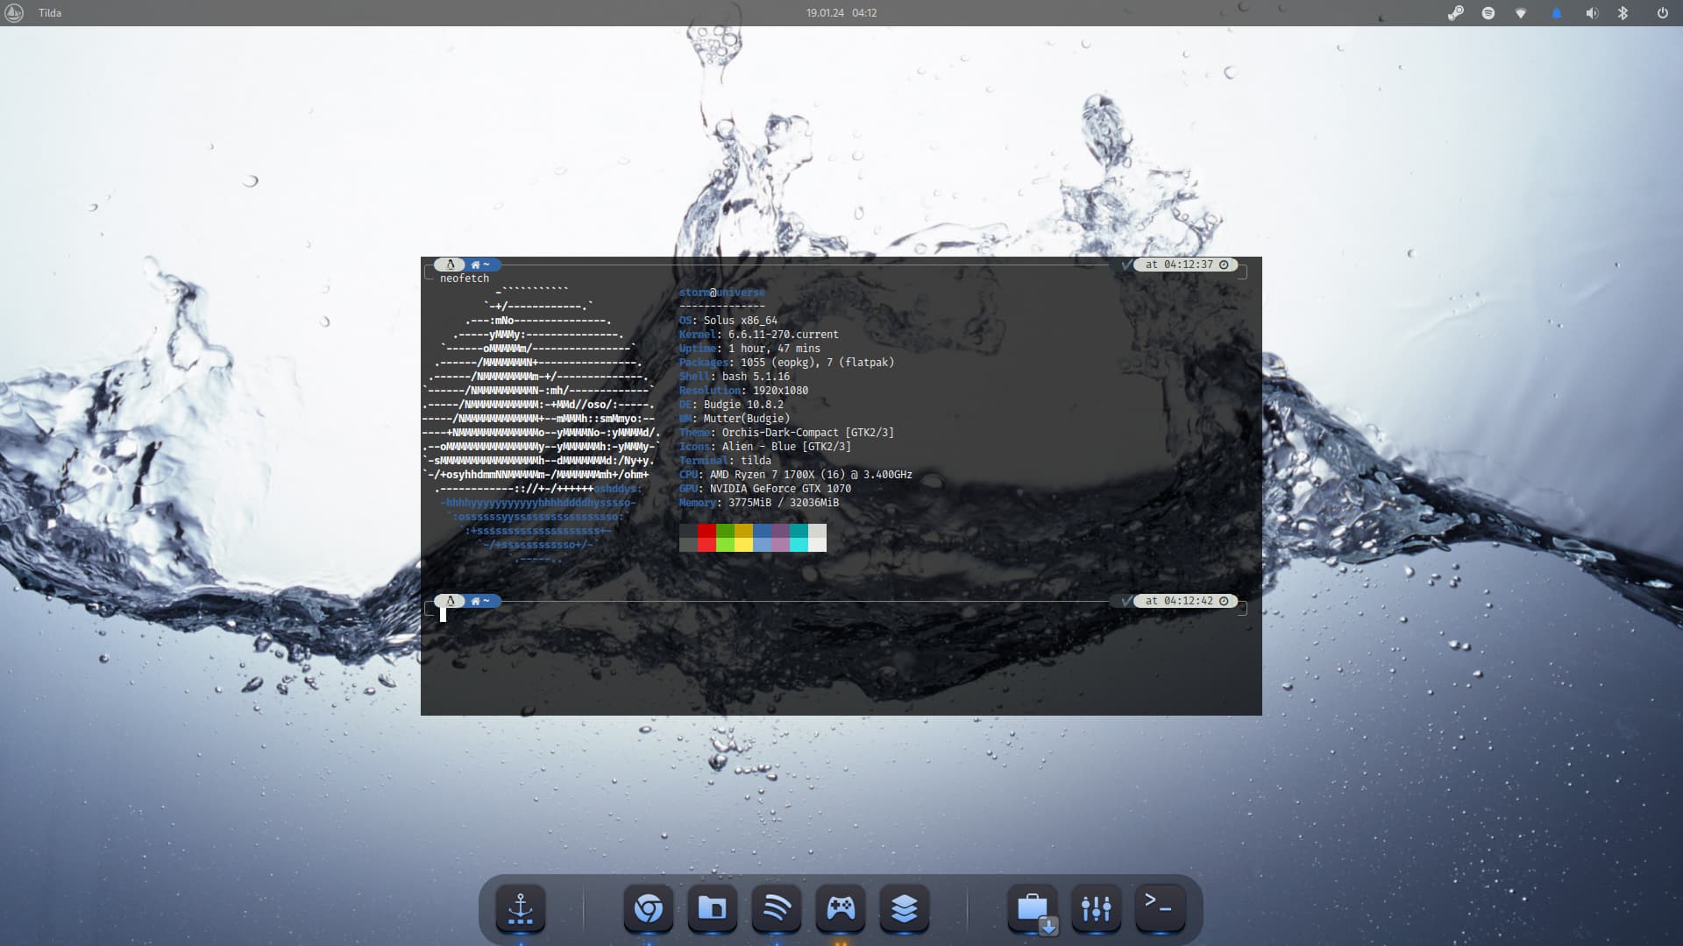Open the mixer sliders settings app
The height and width of the screenshot is (946, 1683).
[1096, 908]
